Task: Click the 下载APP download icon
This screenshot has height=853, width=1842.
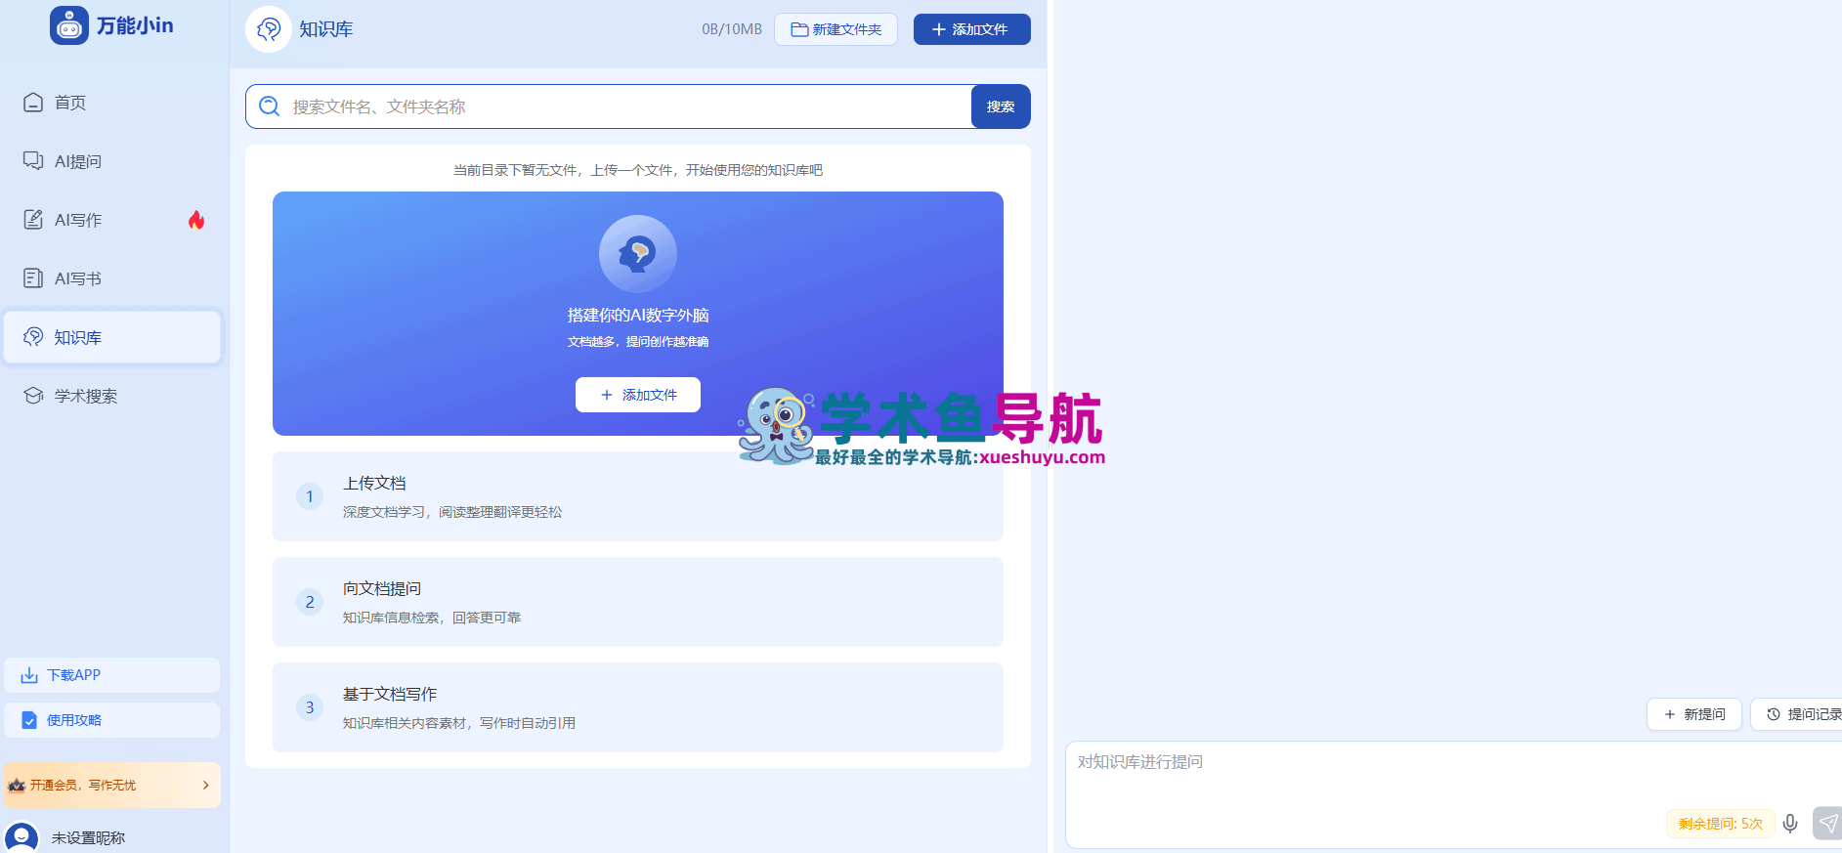Action: pos(29,675)
